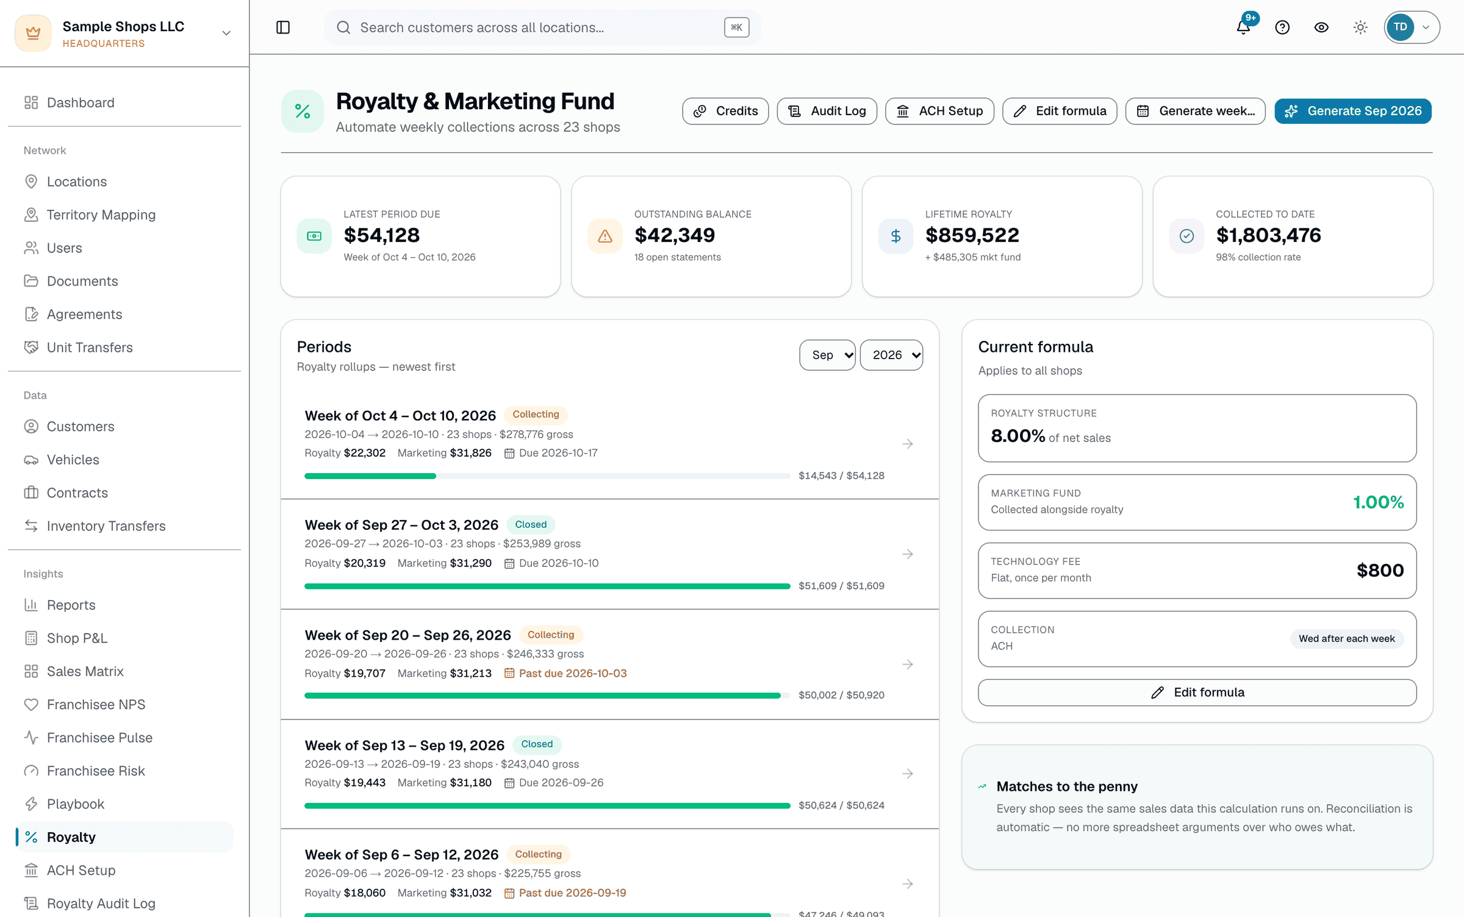
Task: Open the Week of Oct 4 period arrow
Action: coord(908,444)
